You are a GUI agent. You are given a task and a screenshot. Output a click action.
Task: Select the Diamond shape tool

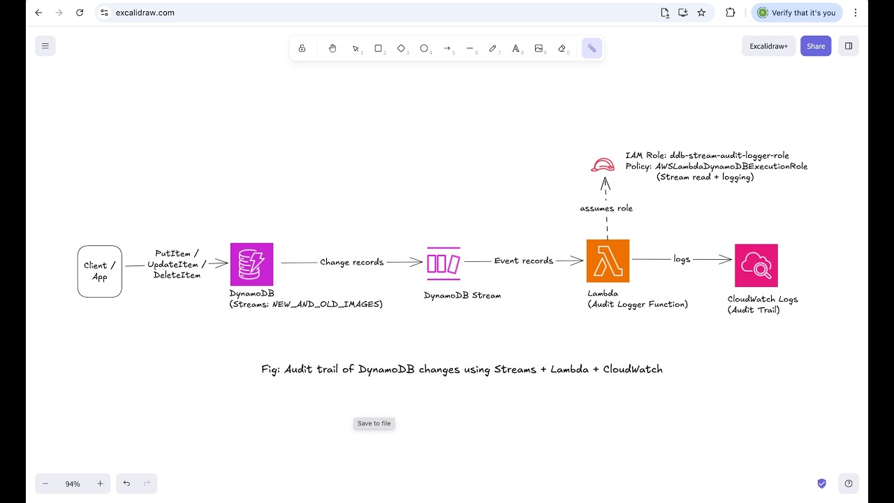402,48
